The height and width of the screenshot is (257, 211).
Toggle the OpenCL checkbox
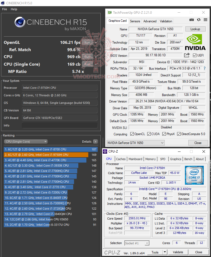132,134
